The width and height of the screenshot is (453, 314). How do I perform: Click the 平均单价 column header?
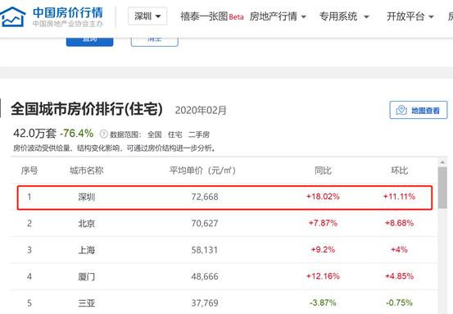point(202,171)
